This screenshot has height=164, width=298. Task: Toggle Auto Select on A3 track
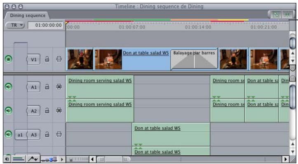[x=59, y=134]
